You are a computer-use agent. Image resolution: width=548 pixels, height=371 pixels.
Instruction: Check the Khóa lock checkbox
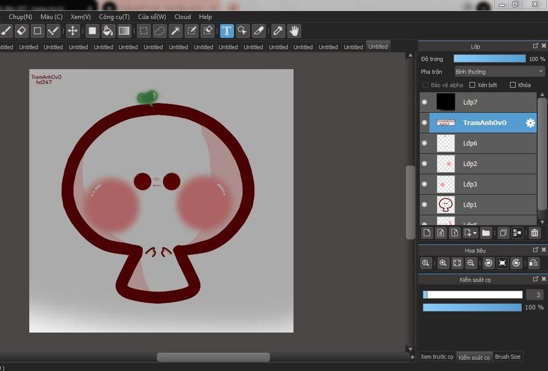tap(513, 85)
